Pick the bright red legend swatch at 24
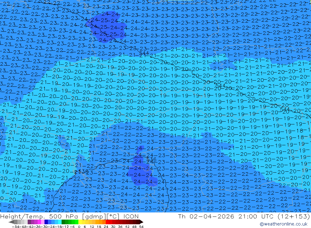This screenshot has height=228, width=311. tap(107, 222)
